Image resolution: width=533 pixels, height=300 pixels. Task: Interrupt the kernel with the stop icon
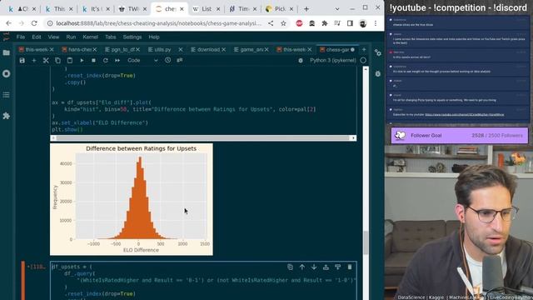[93, 61]
